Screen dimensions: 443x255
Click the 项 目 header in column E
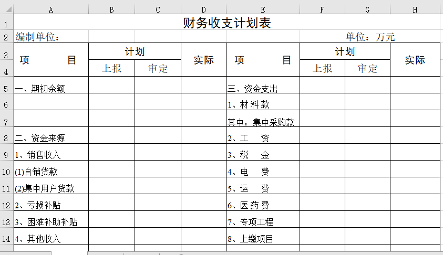[x=263, y=60]
